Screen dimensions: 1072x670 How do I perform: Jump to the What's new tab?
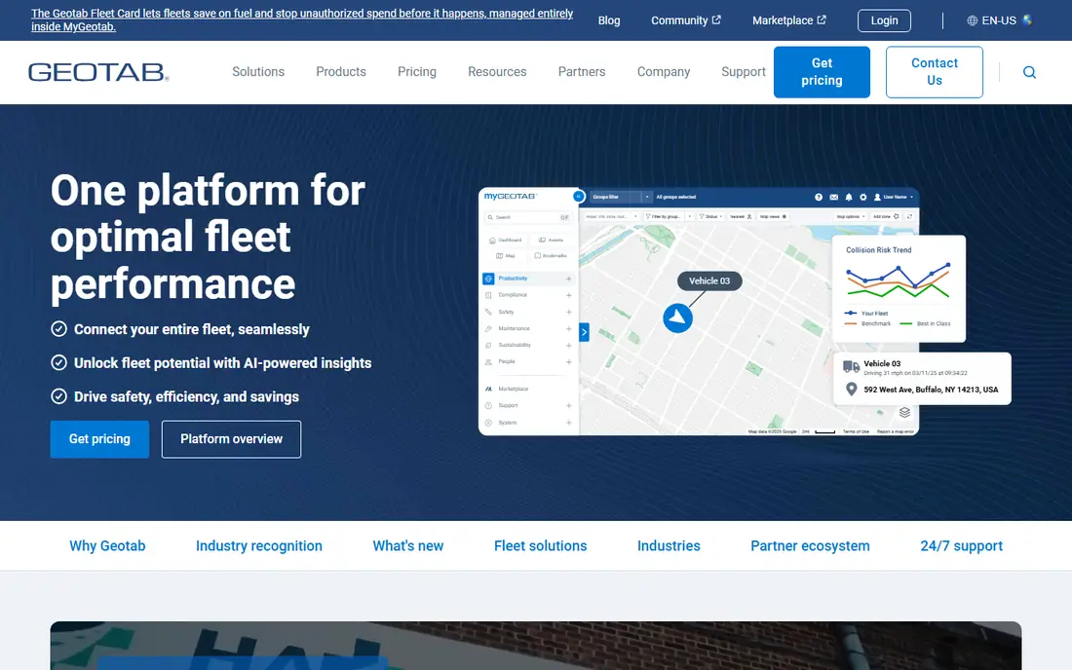pos(408,545)
